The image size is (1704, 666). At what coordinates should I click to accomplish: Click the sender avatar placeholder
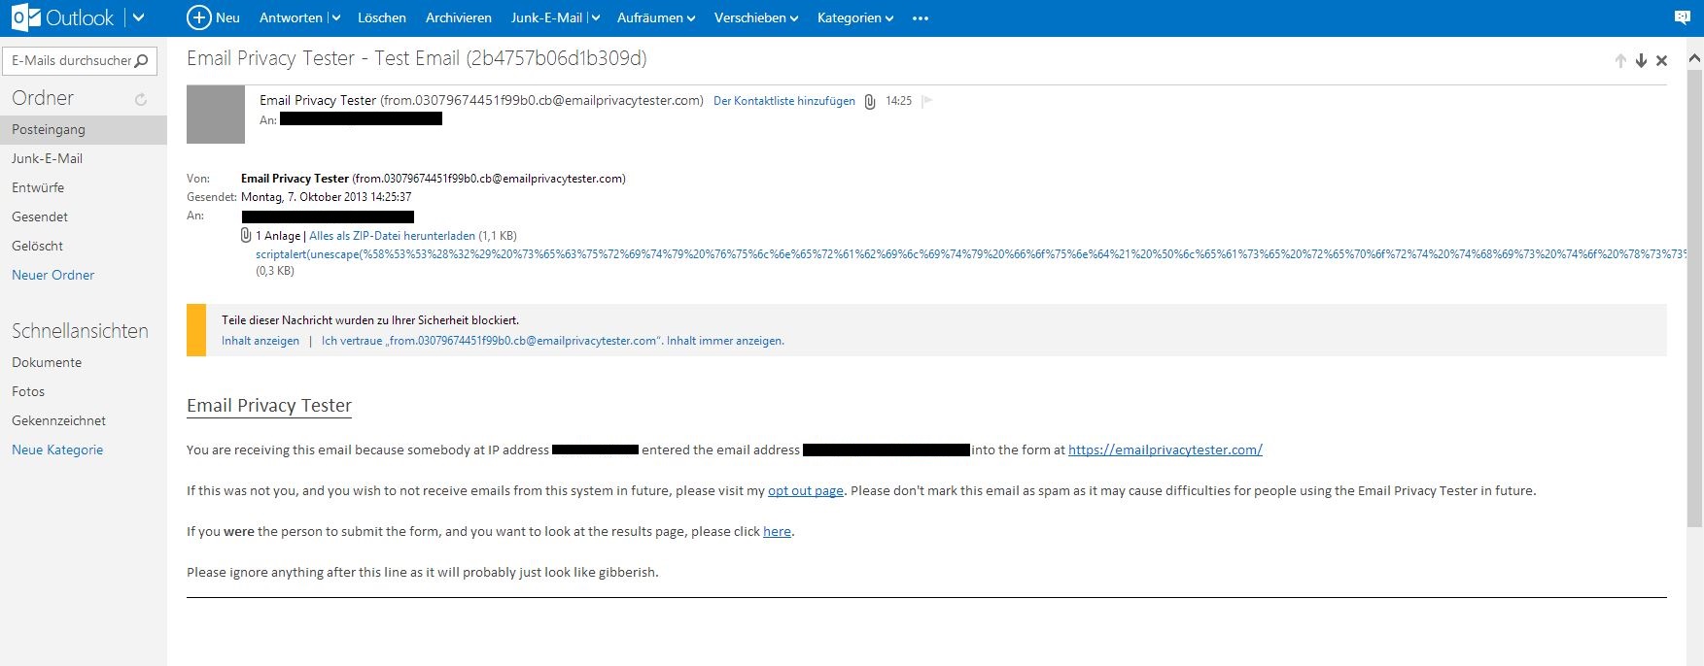pos(216,115)
